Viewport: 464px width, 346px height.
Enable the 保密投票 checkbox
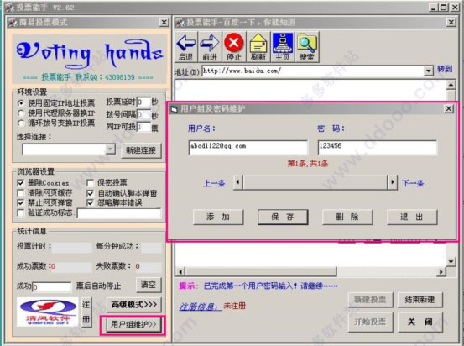click(x=91, y=183)
